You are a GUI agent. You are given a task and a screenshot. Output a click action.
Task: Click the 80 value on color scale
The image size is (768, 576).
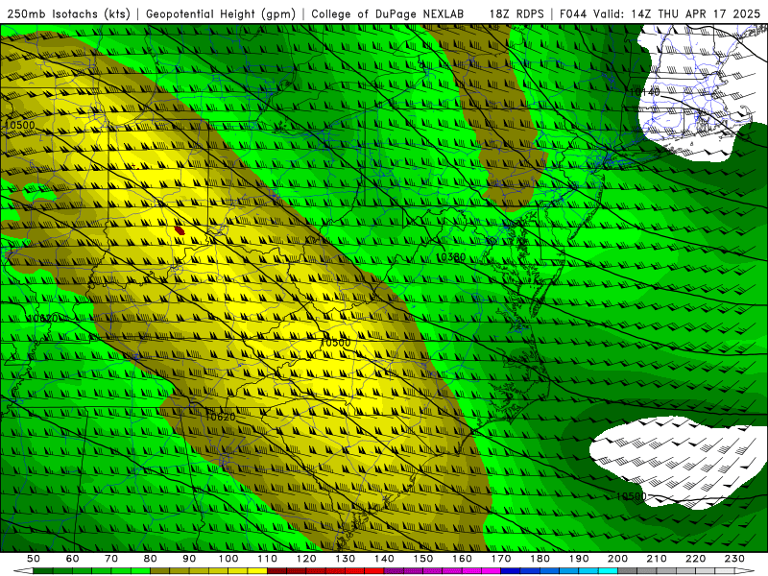151,559
